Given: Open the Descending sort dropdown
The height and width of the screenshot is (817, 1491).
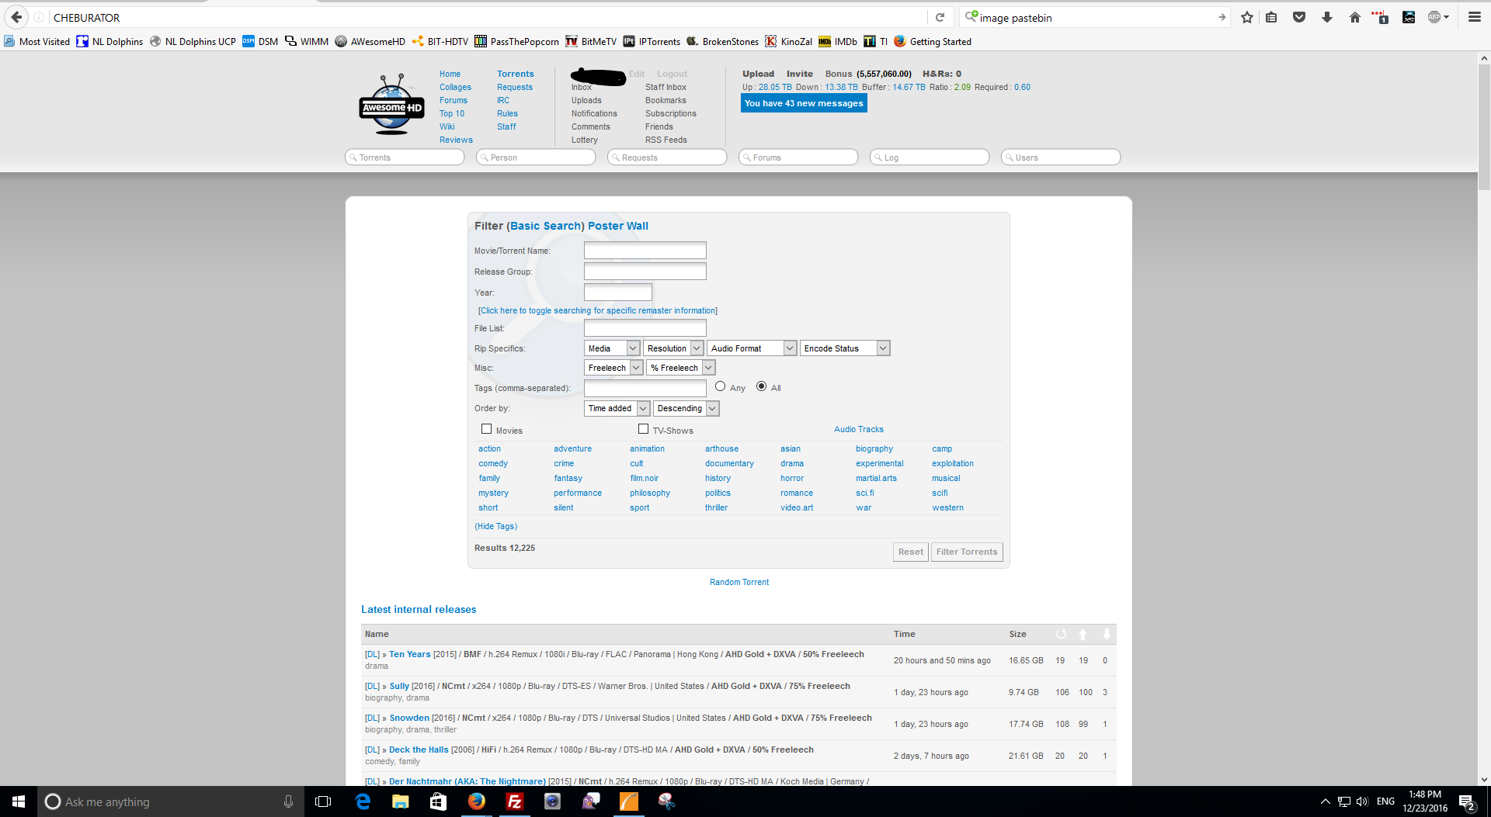Looking at the screenshot, I should [x=686, y=408].
